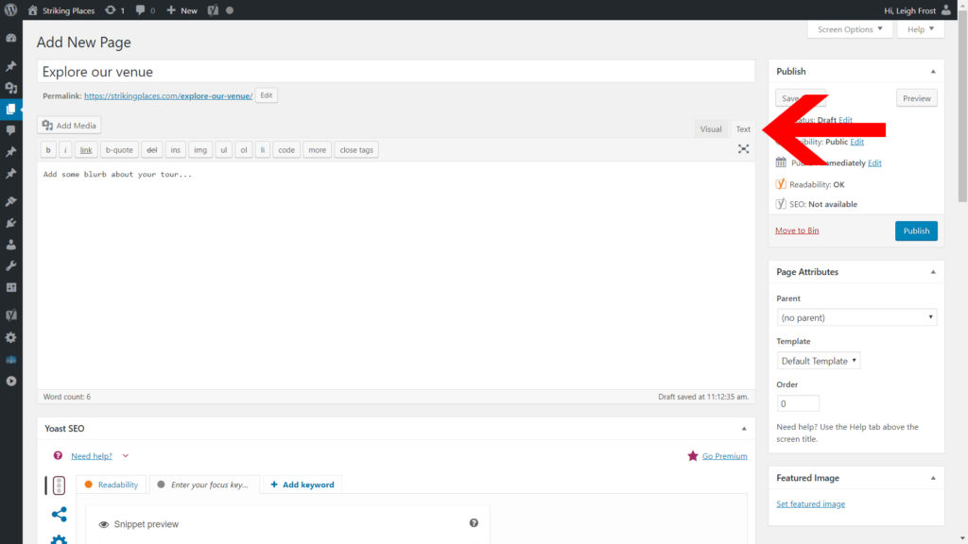Insert bold tag with b button
Viewport: 968px width, 544px height.
[48, 150]
